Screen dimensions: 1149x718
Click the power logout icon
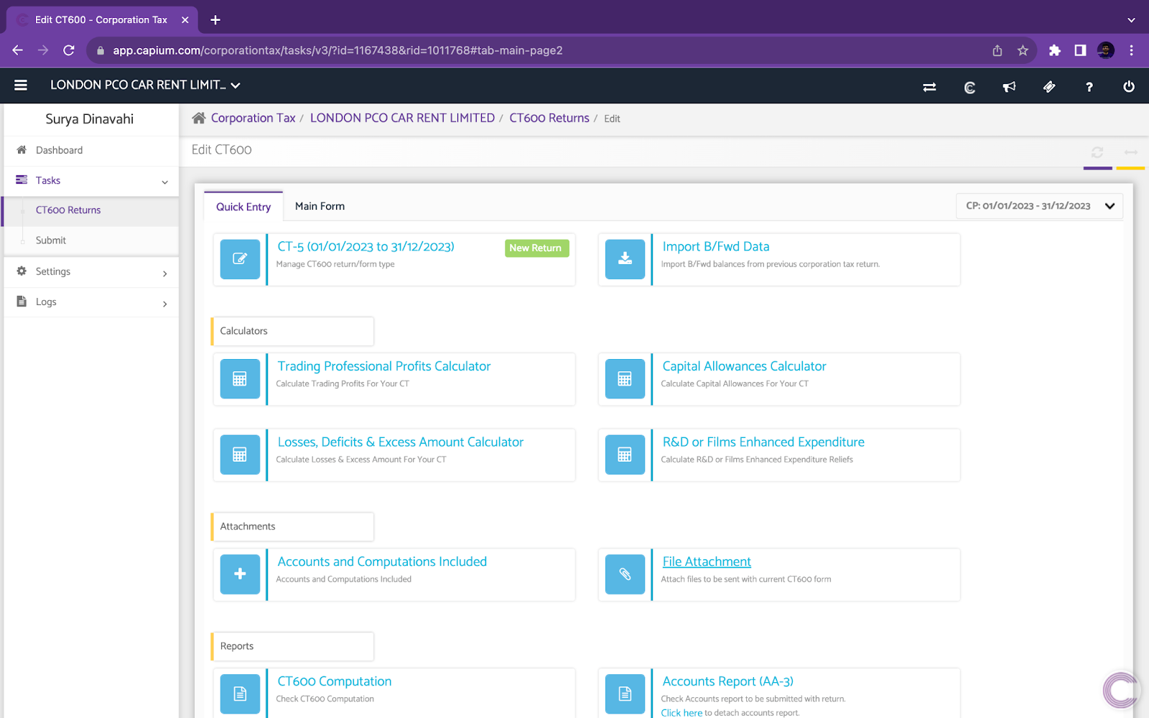coord(1129,87)
